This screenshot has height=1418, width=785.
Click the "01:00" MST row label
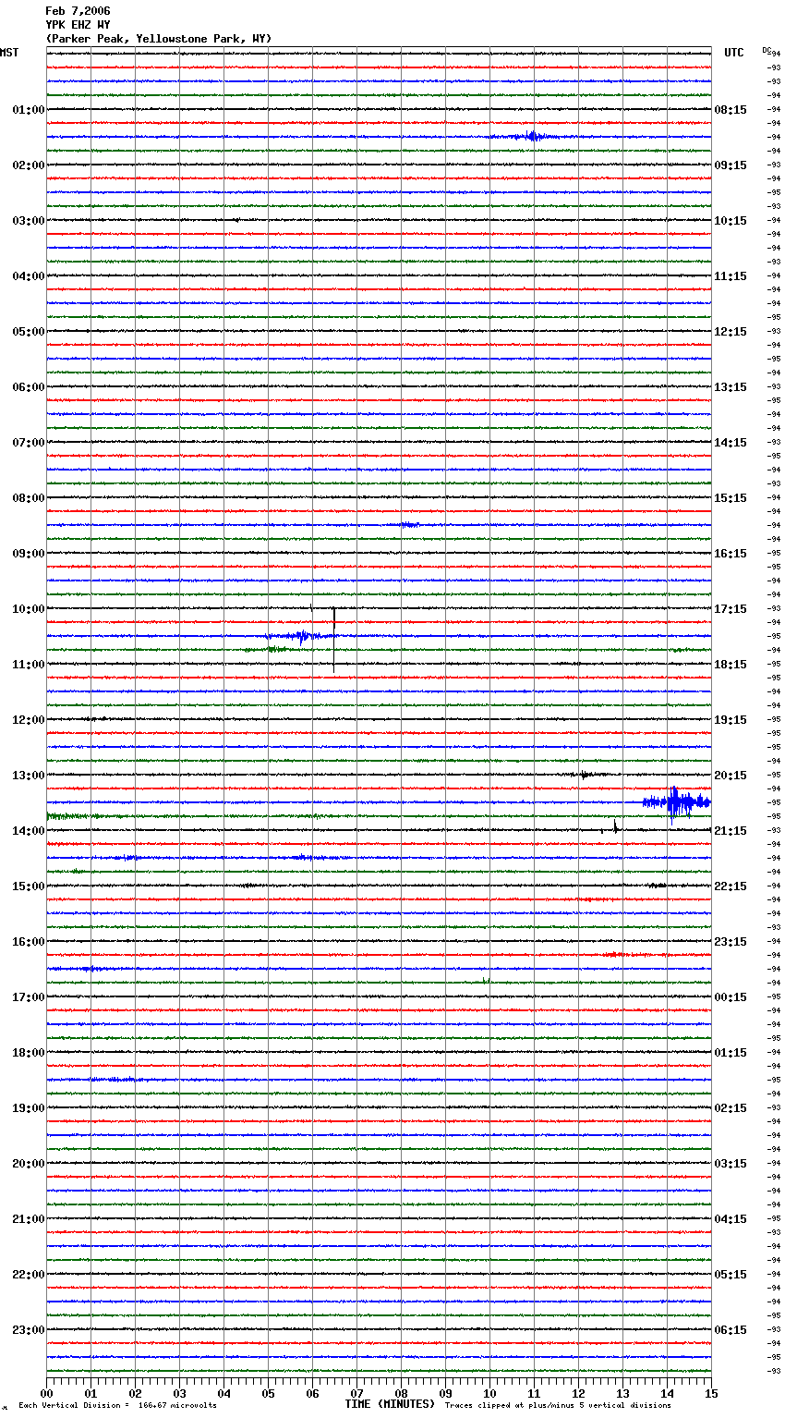pos(29,110)
